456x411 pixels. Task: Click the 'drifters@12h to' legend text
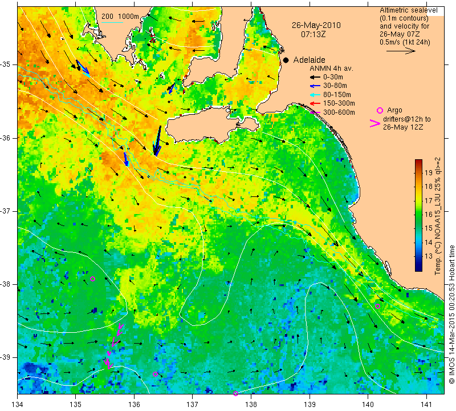[407, 119]
